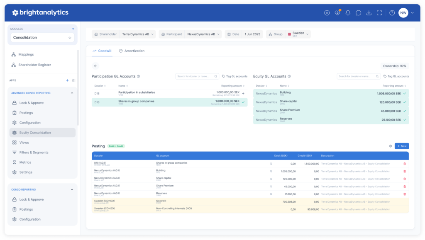Screen dimensions: 425x240
Task: Open Metrics in sidebar
Action: coord(25,162)
